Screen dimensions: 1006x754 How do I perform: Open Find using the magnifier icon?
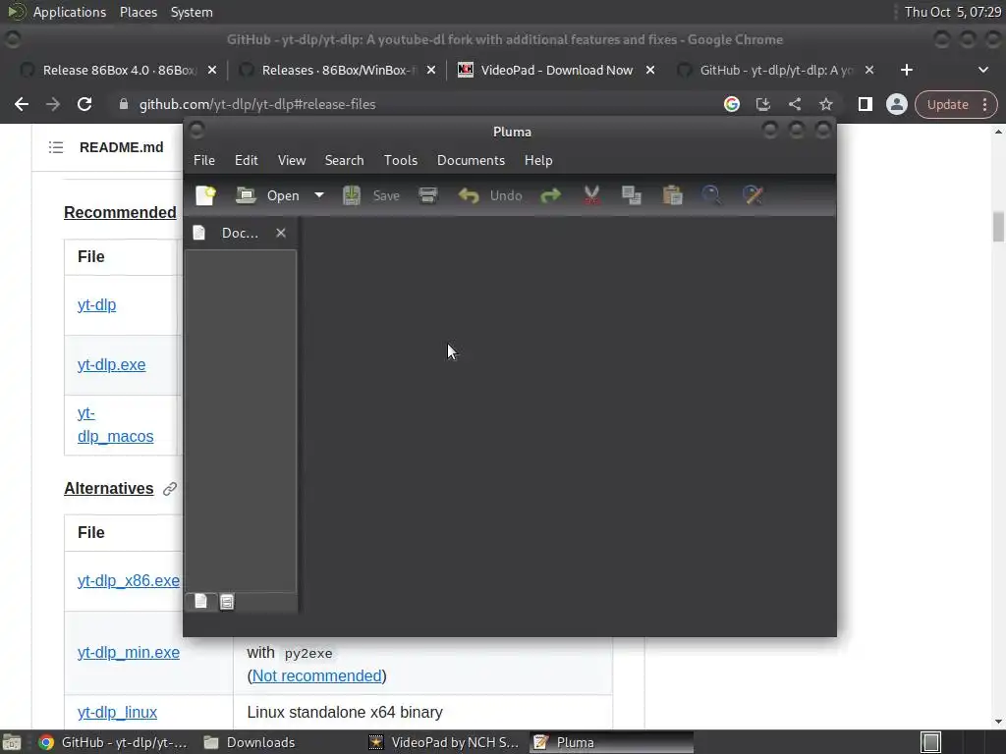(711, 195)
